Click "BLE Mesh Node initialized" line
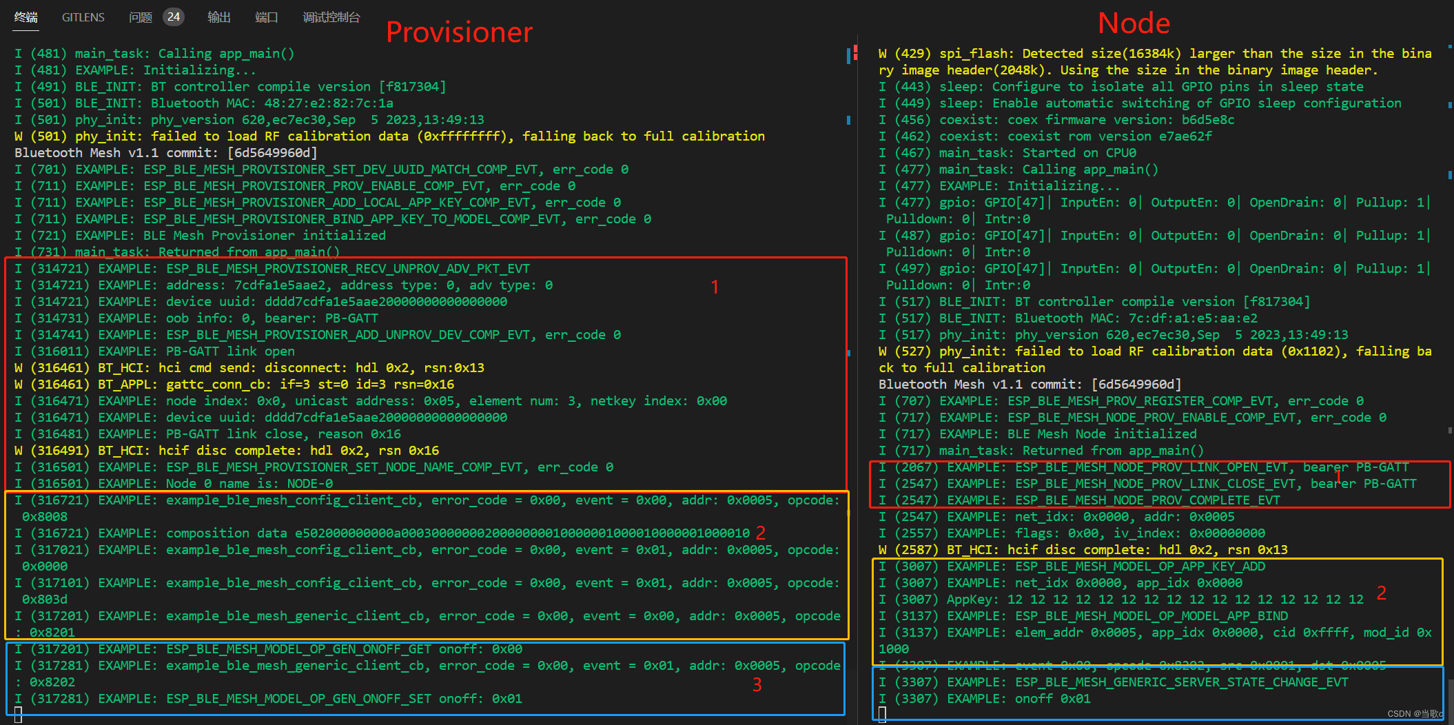The height and width of the screenshot is (725, 1454). (x=1038, y=434)
